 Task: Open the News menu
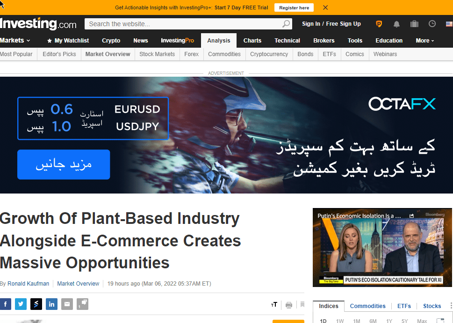141,41
